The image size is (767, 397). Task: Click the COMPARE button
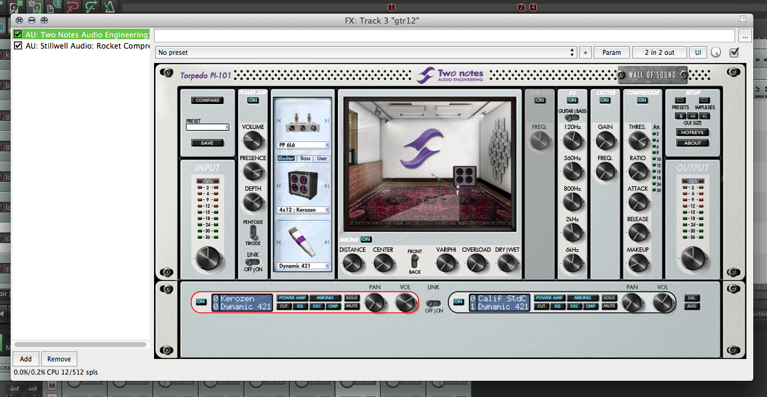click(x=207, y=100)
